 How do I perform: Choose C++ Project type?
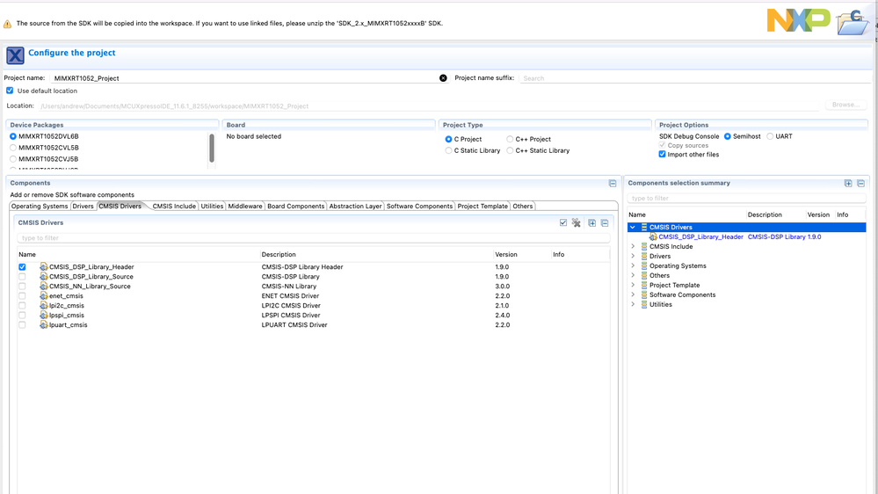pyautogui.click(x=510, y=139)
